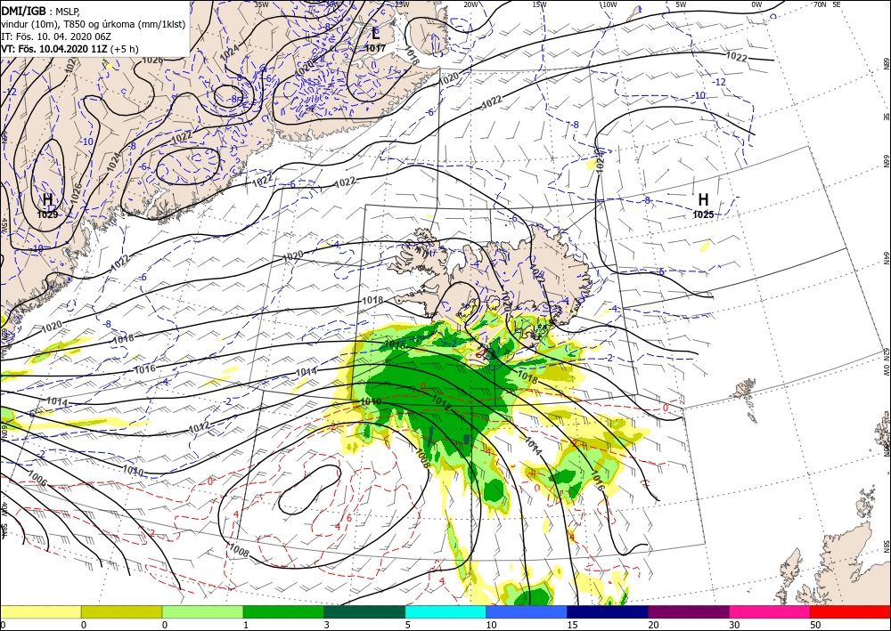Click the H symbol above 1025
This screenshot has width=891, height=631.
704,199
